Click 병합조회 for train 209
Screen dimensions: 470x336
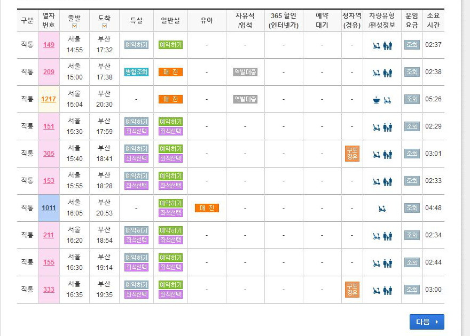point(136,72)
